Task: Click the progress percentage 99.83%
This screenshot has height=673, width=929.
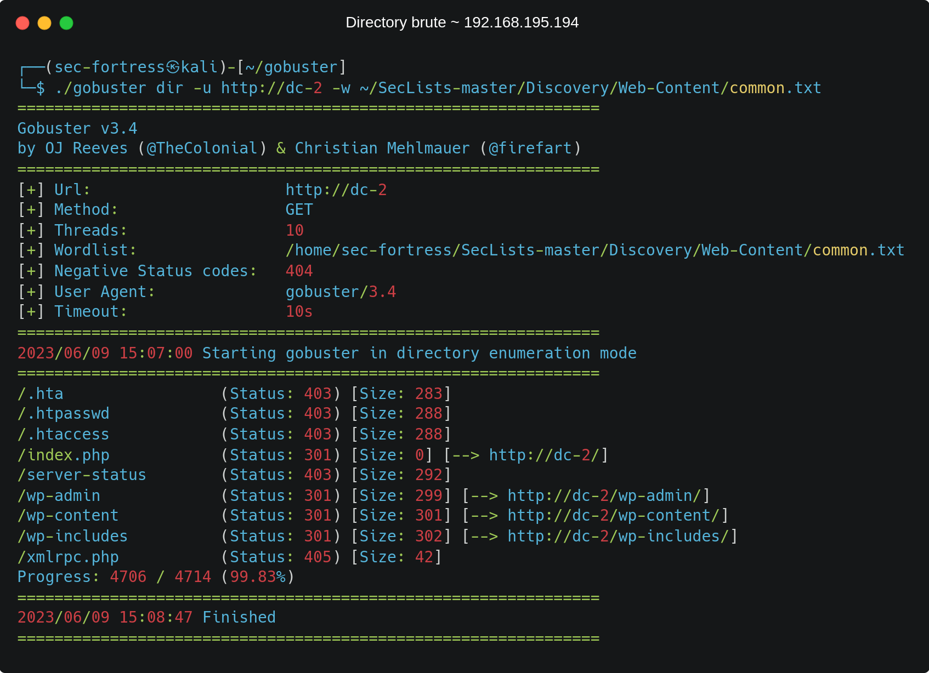Action: point(258,577)
